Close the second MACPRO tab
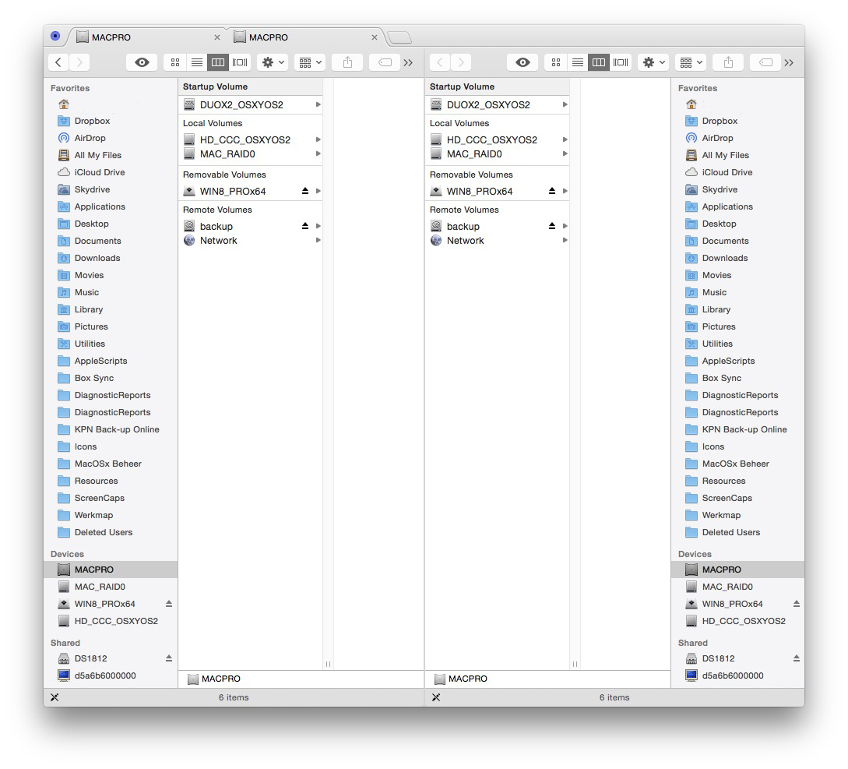 (375, 37)
